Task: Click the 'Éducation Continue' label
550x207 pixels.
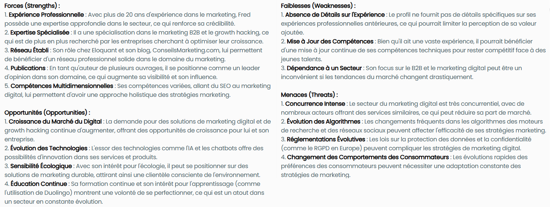Action: coord(39,184)
